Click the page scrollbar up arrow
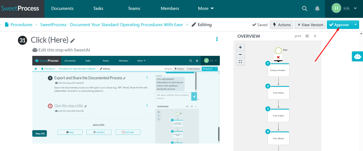363x151 pixels. 361,33
